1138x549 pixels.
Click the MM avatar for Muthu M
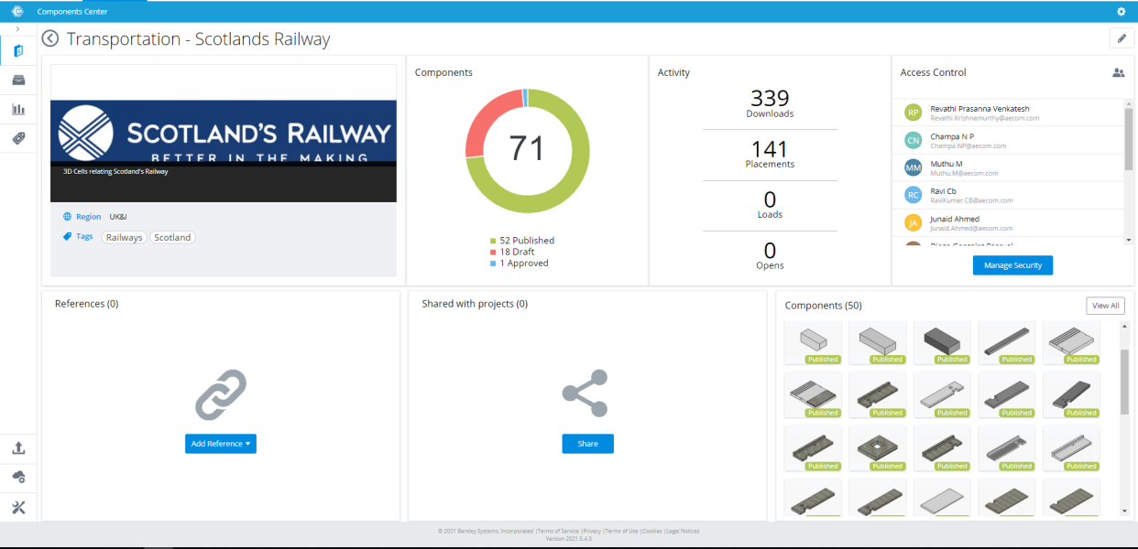coord(913,167)
